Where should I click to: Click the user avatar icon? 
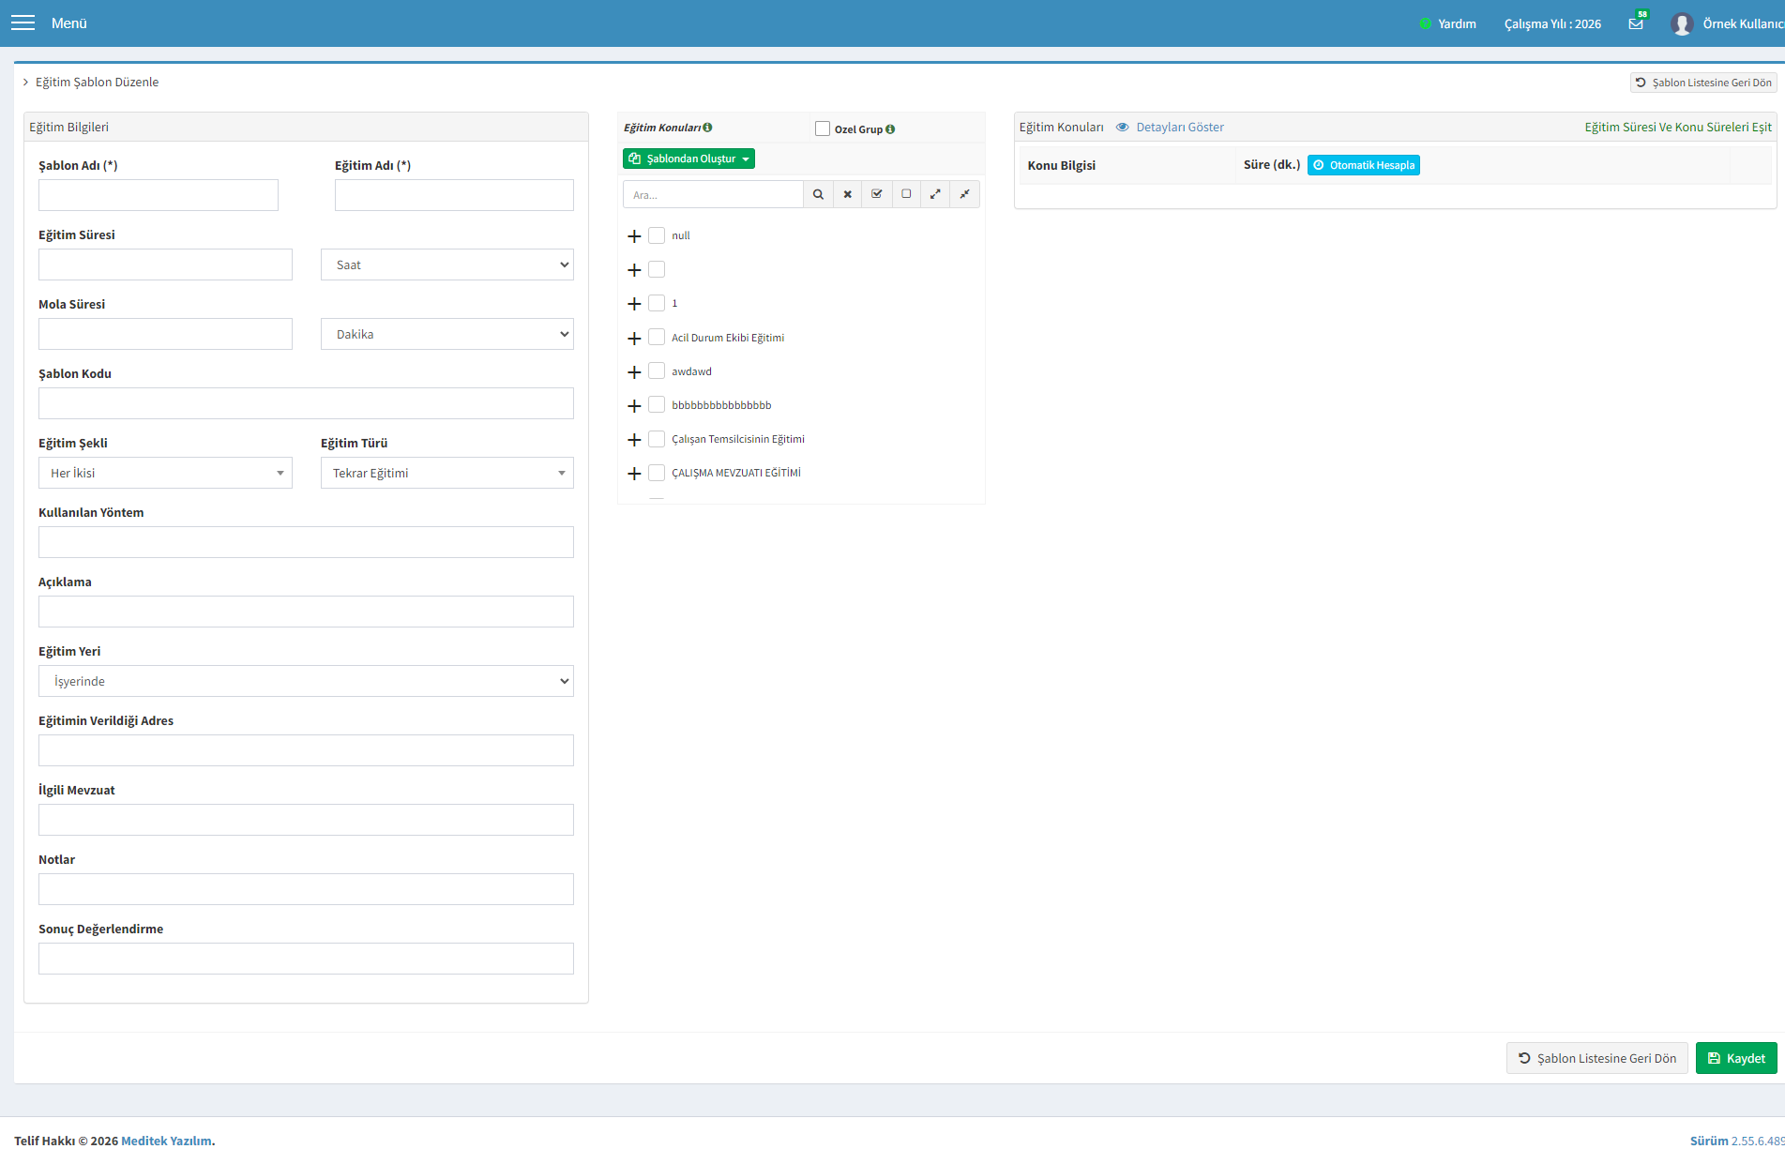tap(1681, 23)
